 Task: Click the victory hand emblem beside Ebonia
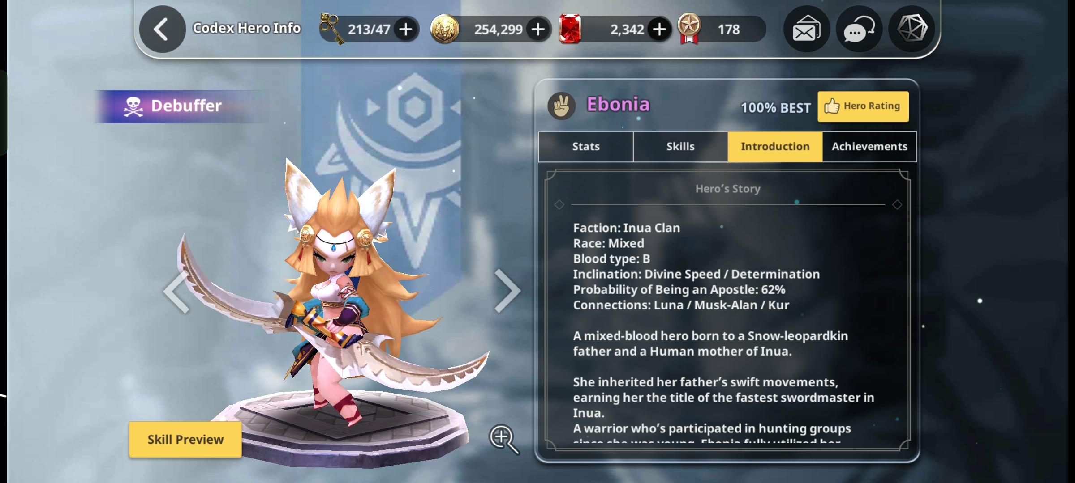(562, 106)
